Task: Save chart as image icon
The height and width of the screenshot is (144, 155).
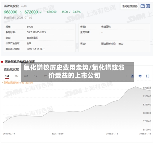Action: click(x=132, y=76)
